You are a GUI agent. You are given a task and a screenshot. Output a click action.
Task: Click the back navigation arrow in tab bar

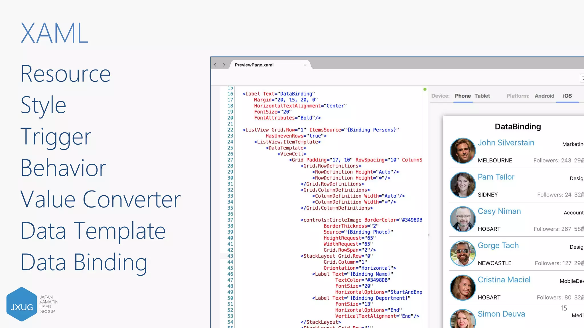pyautogui.click(x=215, y=65)
